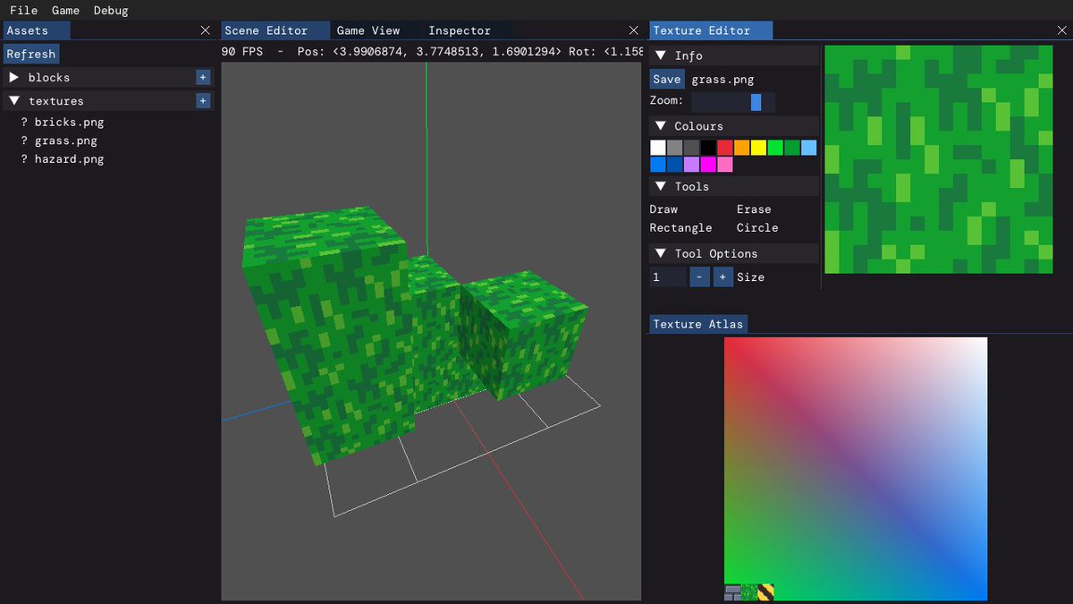Select the Circle tool
Screen dimensions: 1073x604
tap(757, 228)
